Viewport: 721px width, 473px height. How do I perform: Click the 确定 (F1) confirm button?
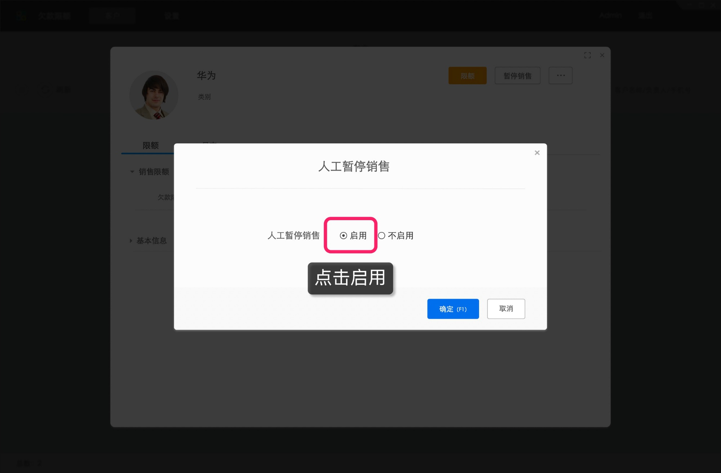[453, 309]
